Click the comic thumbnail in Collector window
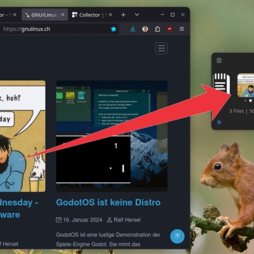 246,85
